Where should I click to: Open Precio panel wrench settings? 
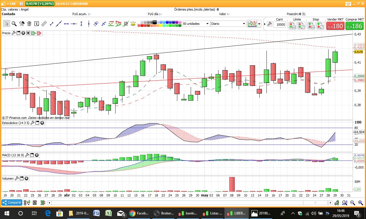point(13,33)
